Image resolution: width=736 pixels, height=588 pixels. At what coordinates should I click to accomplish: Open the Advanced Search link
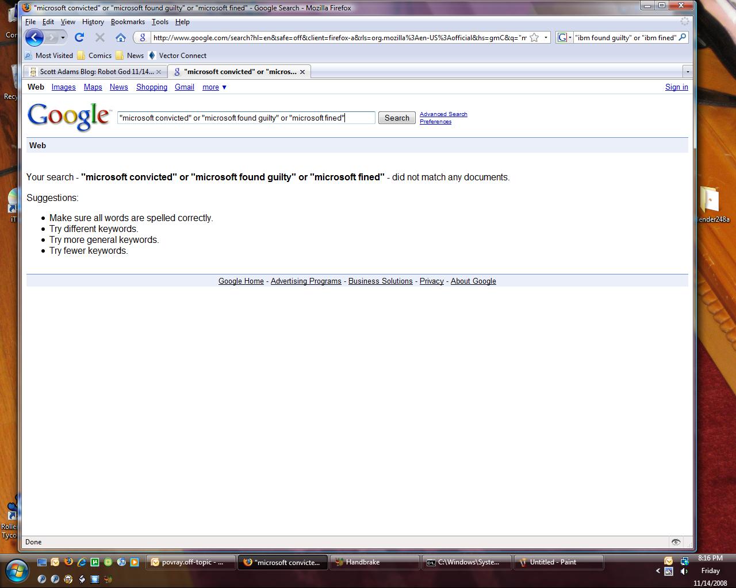[443, 114]
